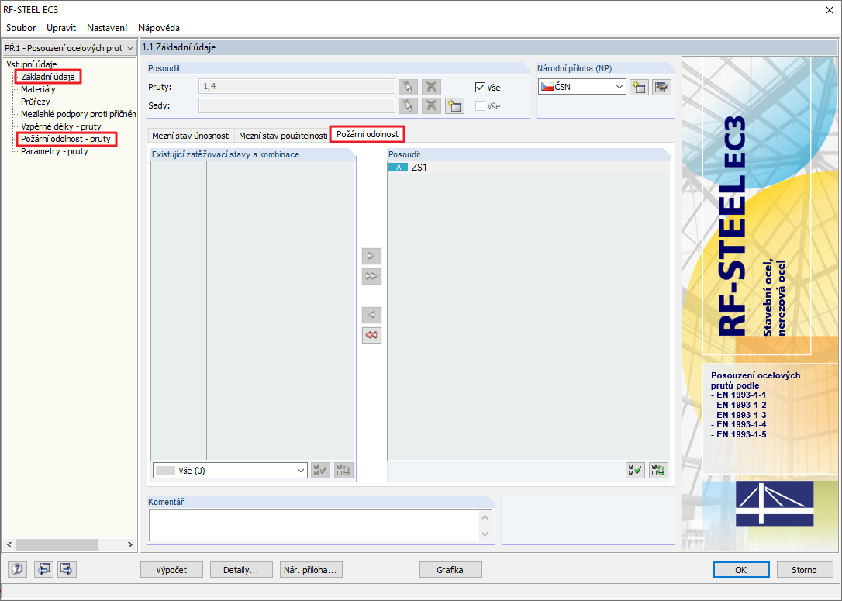Click Nár. příloha... button
This screenshot has width=842, height=601.
[x=311, y=570]
